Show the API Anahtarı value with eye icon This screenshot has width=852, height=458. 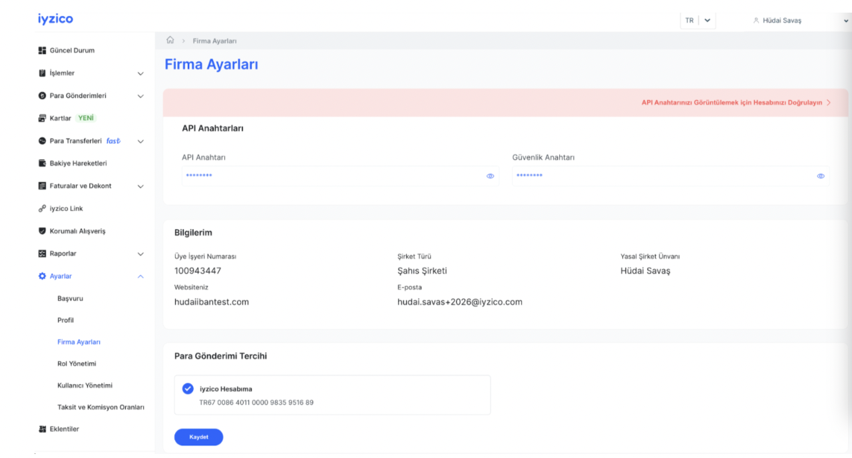490,176
